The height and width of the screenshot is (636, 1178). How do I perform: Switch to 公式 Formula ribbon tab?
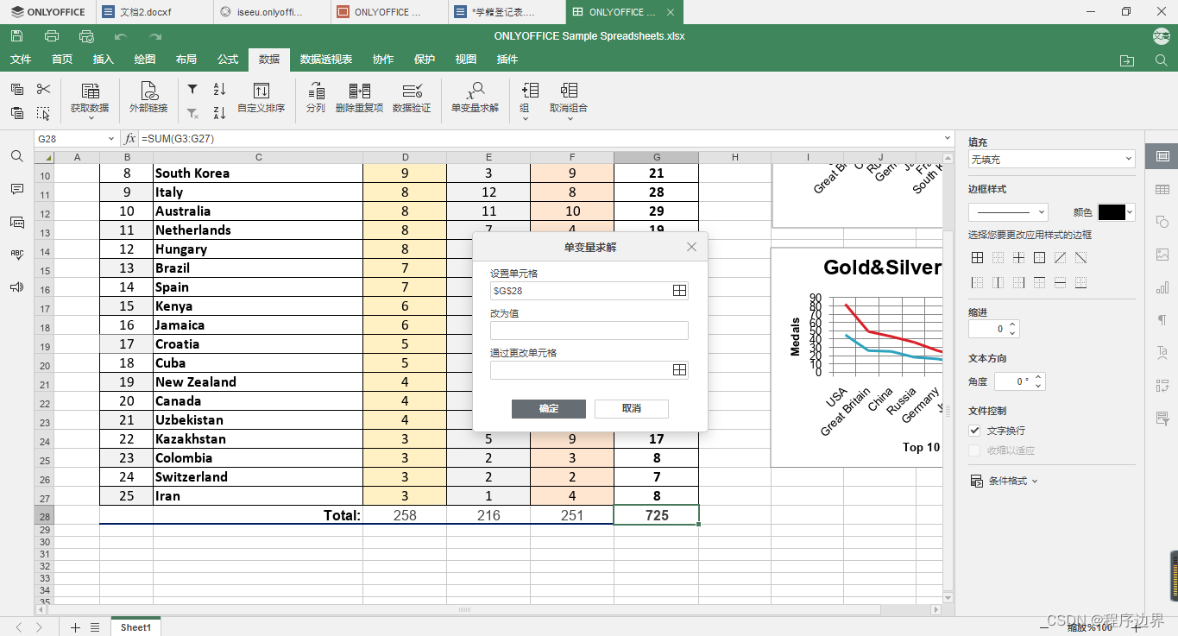point(228,60)
